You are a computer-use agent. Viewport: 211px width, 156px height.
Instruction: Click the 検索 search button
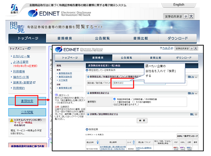click(142, 120)
